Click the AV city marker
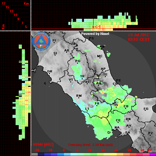 click(x=129, y=127)
